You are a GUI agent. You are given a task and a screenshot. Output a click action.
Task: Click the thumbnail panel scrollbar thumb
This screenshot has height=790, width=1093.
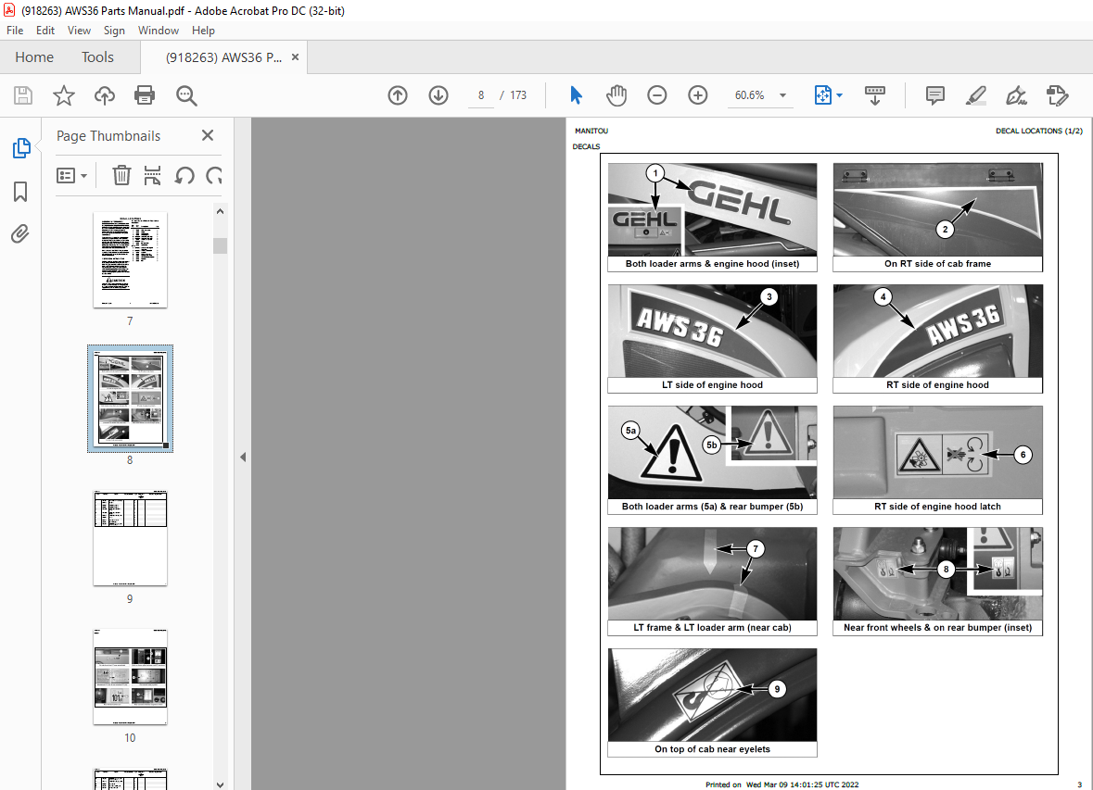tap(221, 246)
